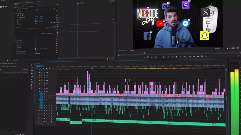241x135 pixels.
Task: Select the Type text tool
Action: coord(32,88)
